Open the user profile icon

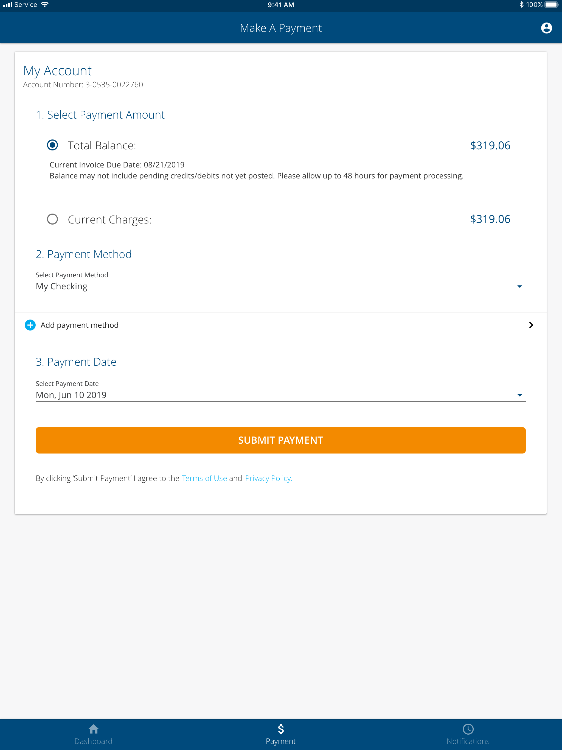tap(546, 28)
